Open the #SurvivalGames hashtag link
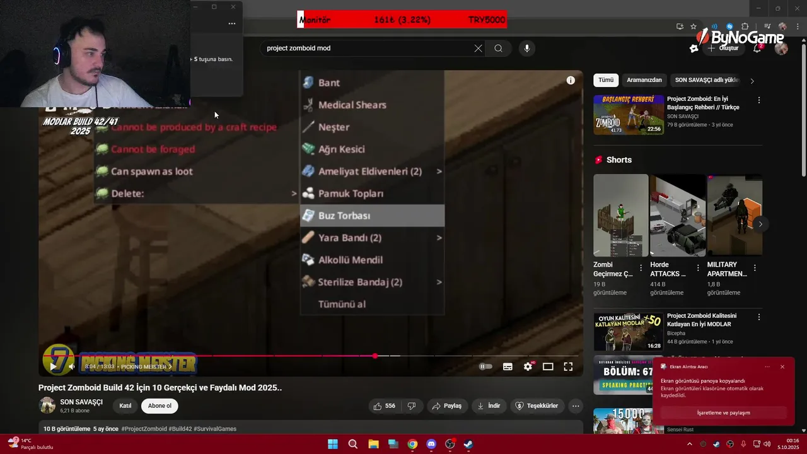The image size is (807, 454). click(x=215, y=429)
